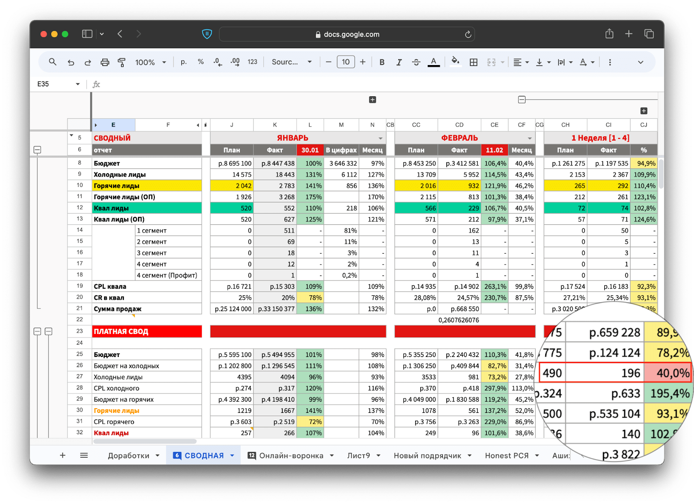The width and height of the screenshot is (694, 504).
Task: Open the zoom 100% dropdown
Action: [x=151, y=62]
